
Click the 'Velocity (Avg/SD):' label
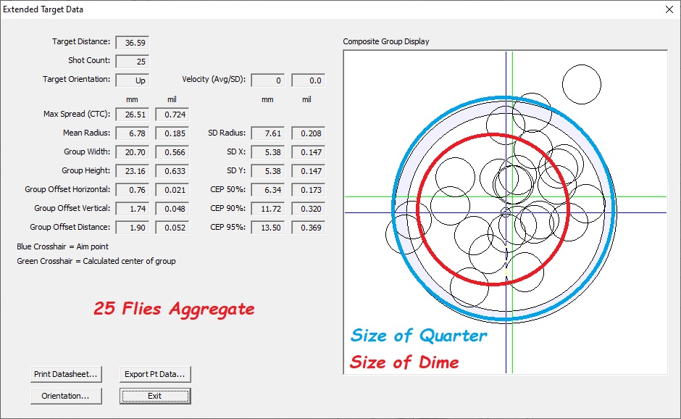click(x=214, y=79)
